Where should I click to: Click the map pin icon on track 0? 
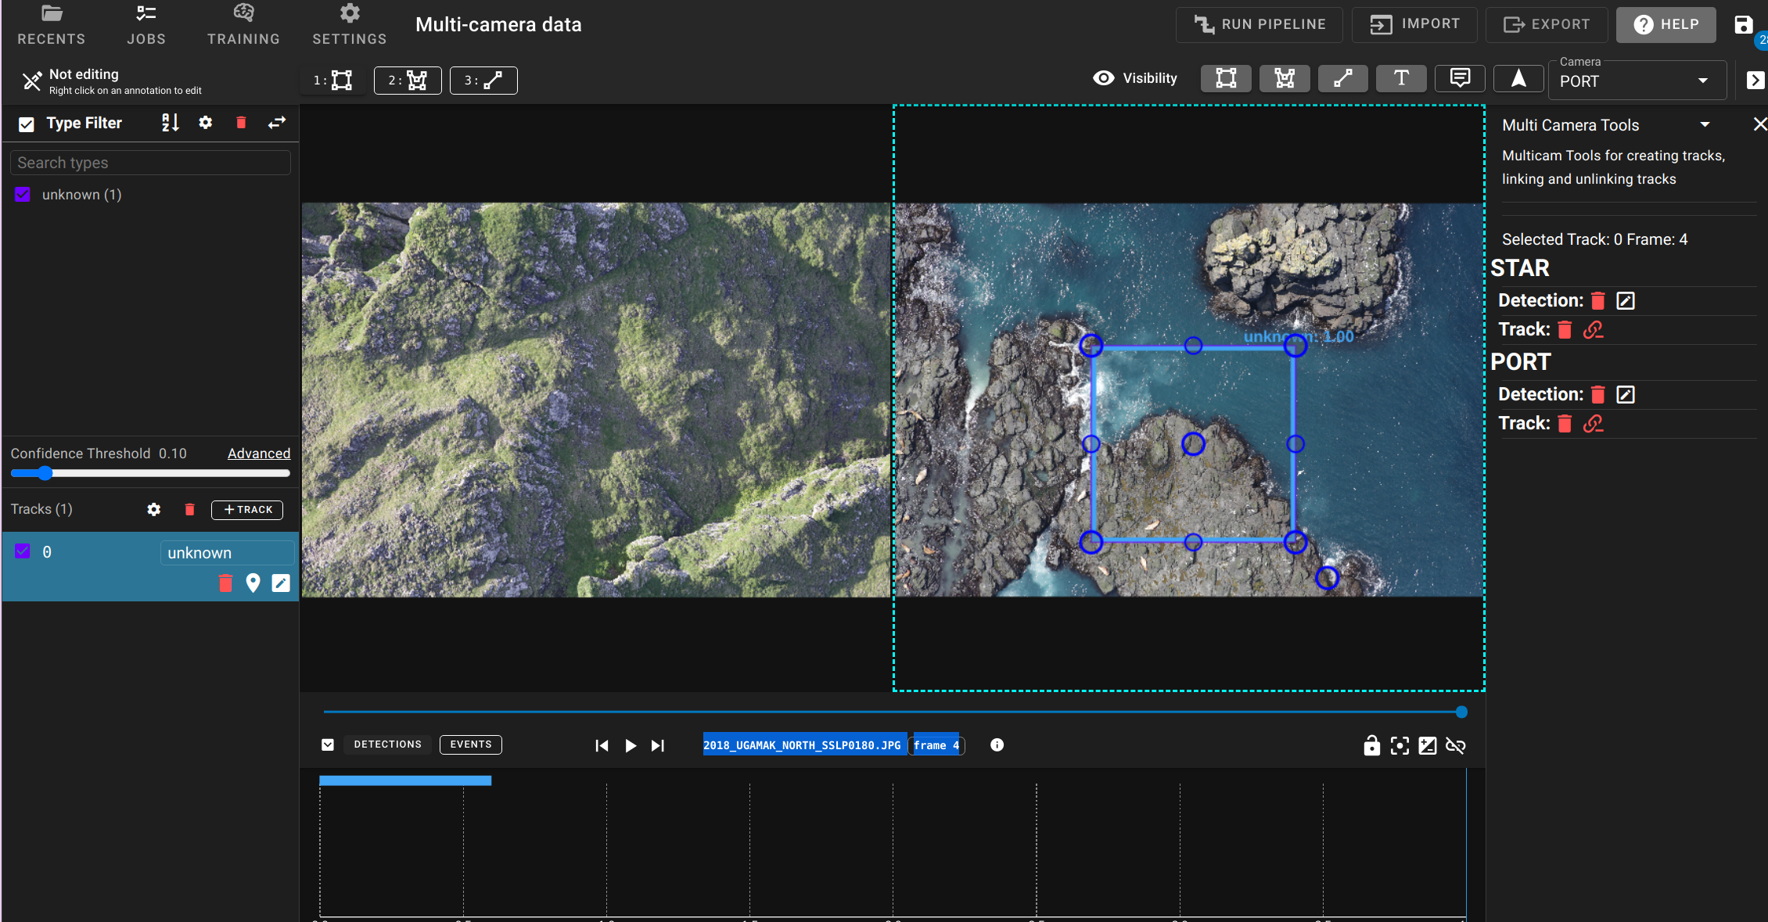253,583
